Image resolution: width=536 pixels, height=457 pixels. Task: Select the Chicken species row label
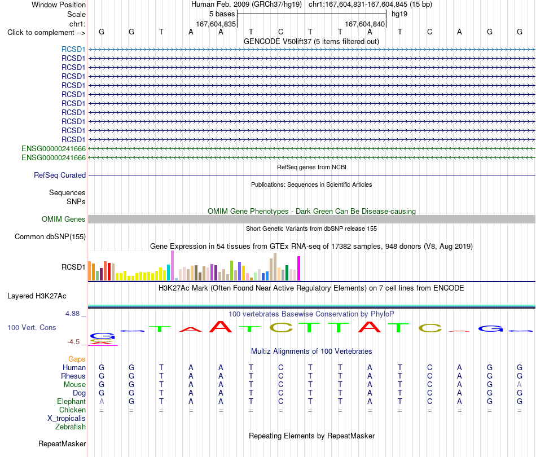pos(72,410)
